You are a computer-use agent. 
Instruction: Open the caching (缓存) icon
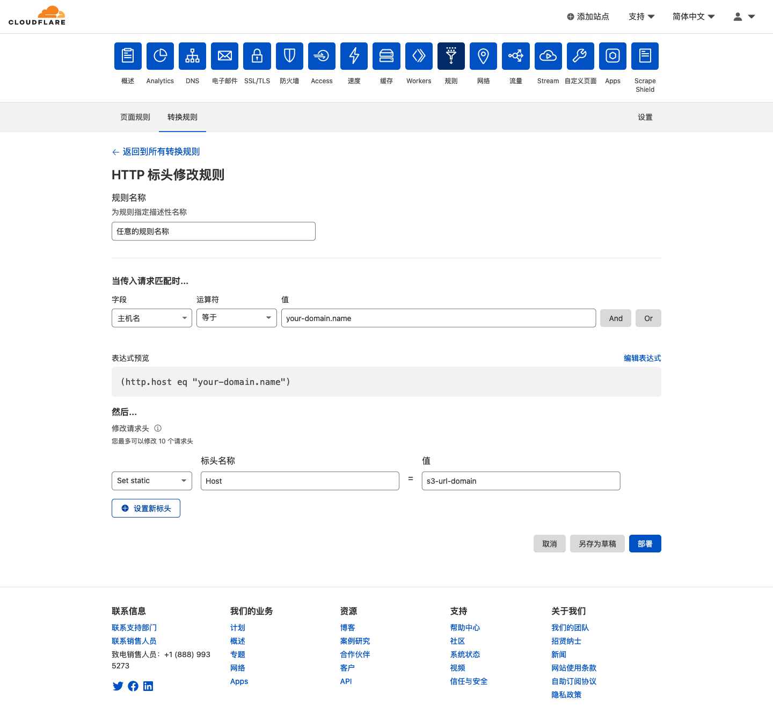point(386,56)
